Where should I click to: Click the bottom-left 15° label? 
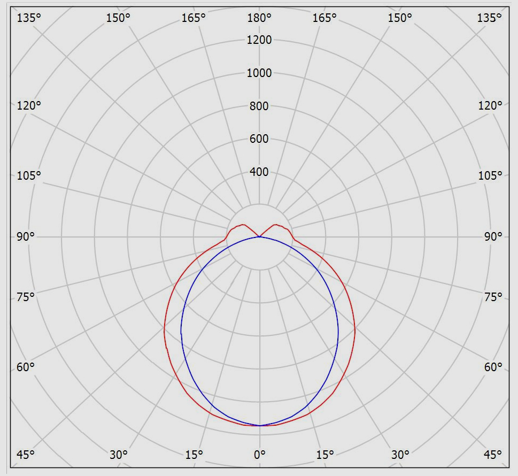(194, 455)
